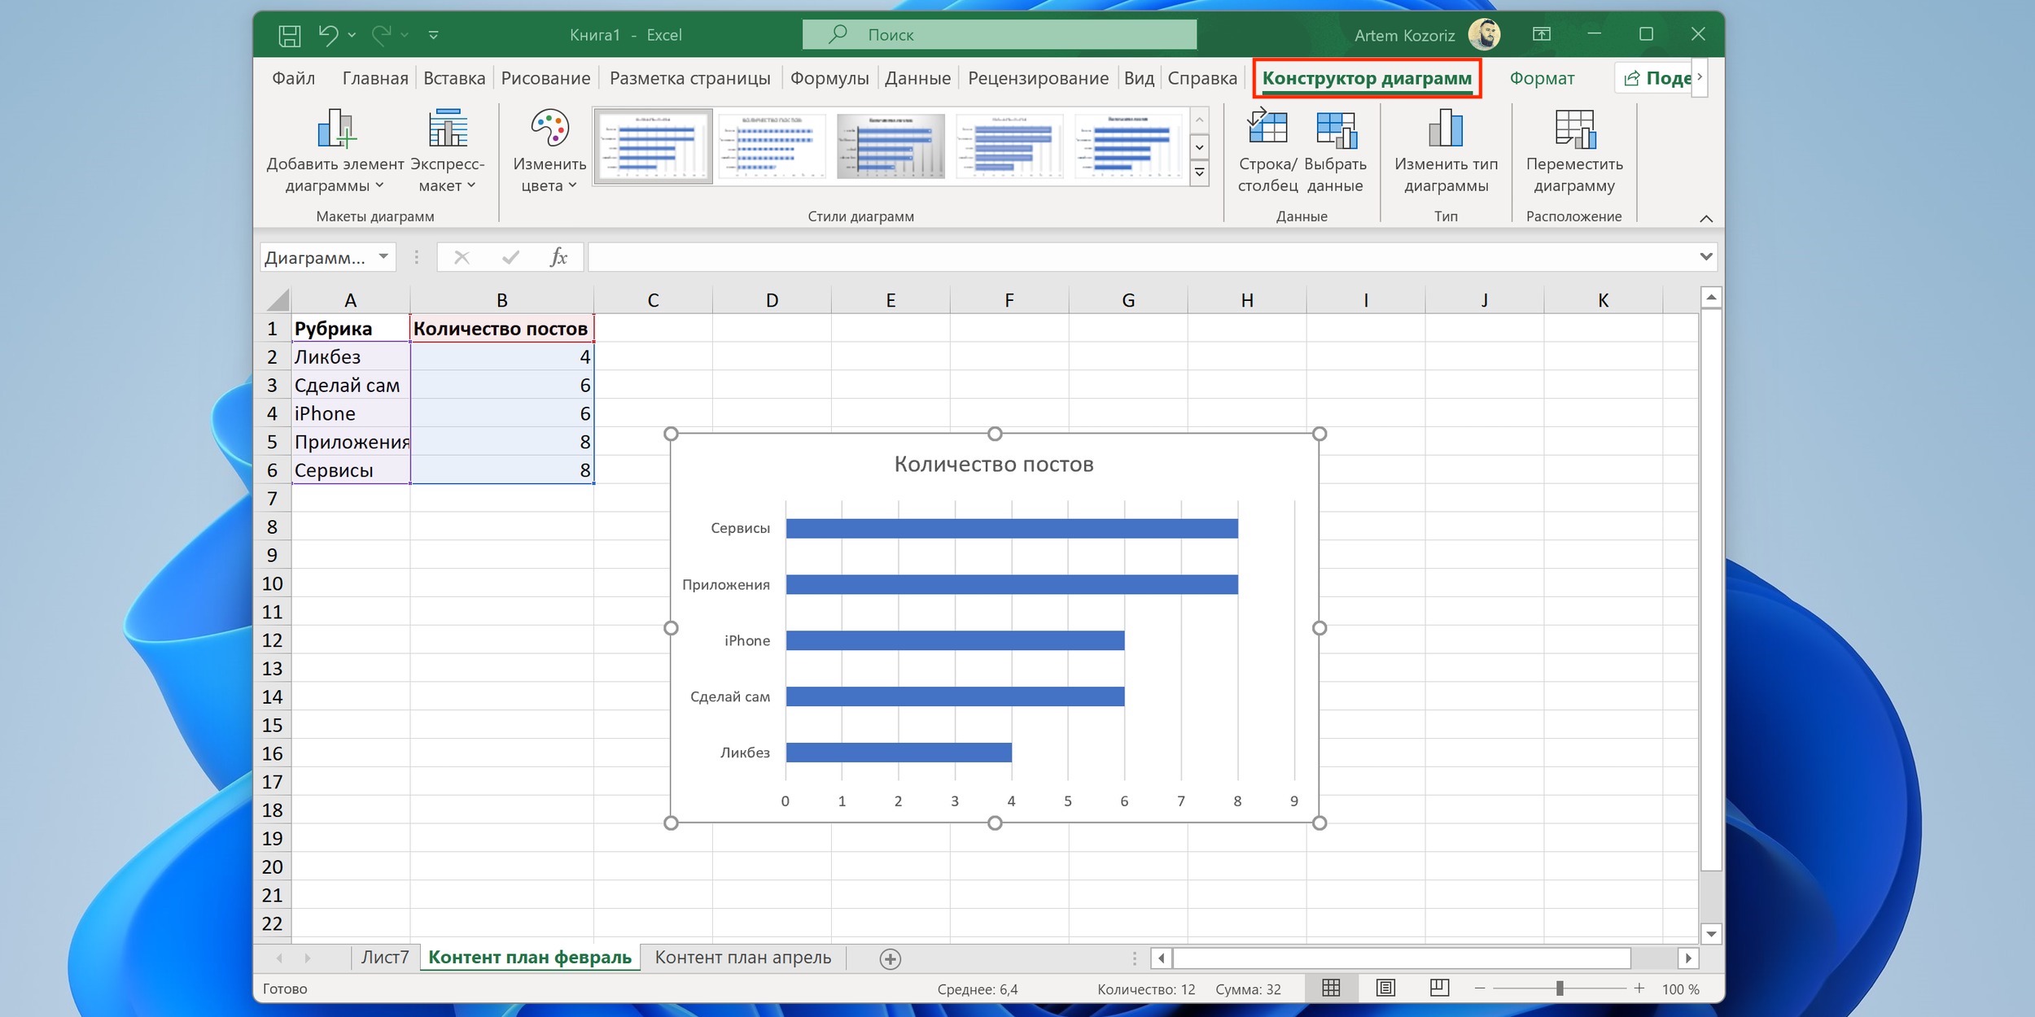The image size is (2035, 1017).
Task: Open the Redo history dropdown arrow
Action: click(405, 35)
